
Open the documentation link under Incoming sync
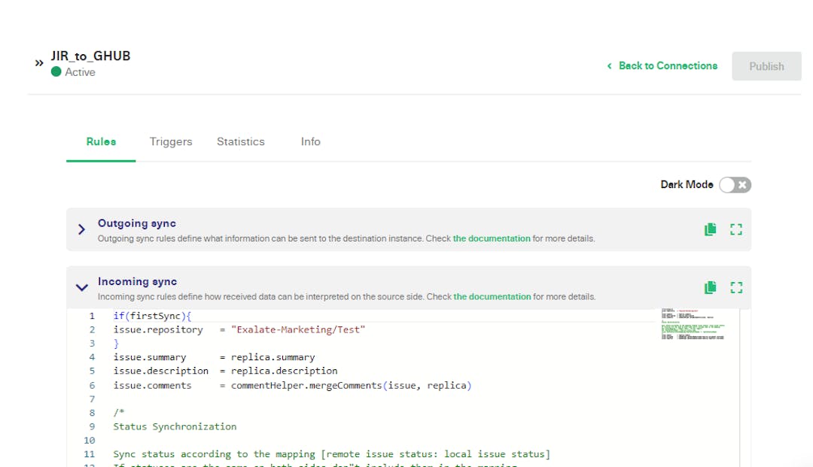(491, 296)
